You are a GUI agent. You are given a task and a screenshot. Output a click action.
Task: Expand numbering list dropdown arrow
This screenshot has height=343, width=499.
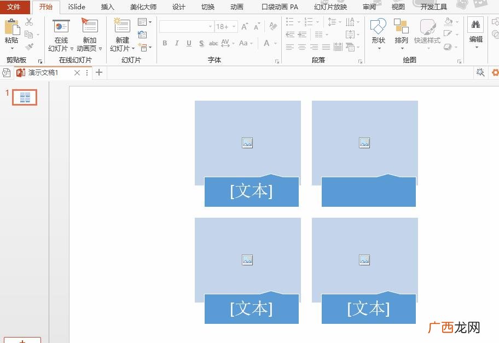point(317,22)
